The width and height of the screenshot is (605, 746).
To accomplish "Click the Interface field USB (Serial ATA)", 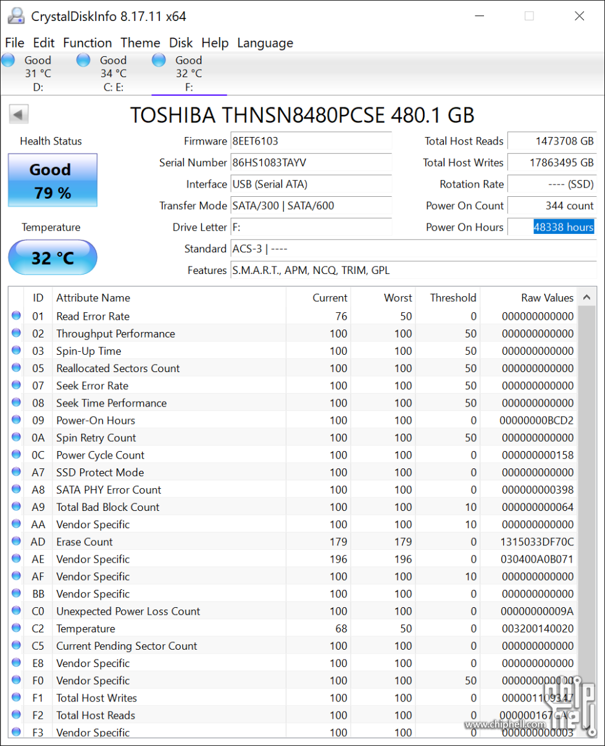I will click(x=311, y=184).
